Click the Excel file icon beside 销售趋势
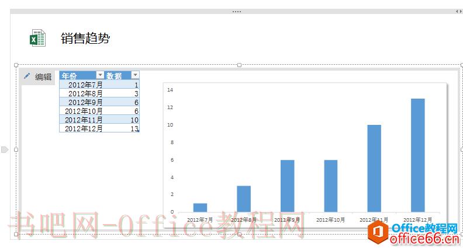 [x=37, y=38]
